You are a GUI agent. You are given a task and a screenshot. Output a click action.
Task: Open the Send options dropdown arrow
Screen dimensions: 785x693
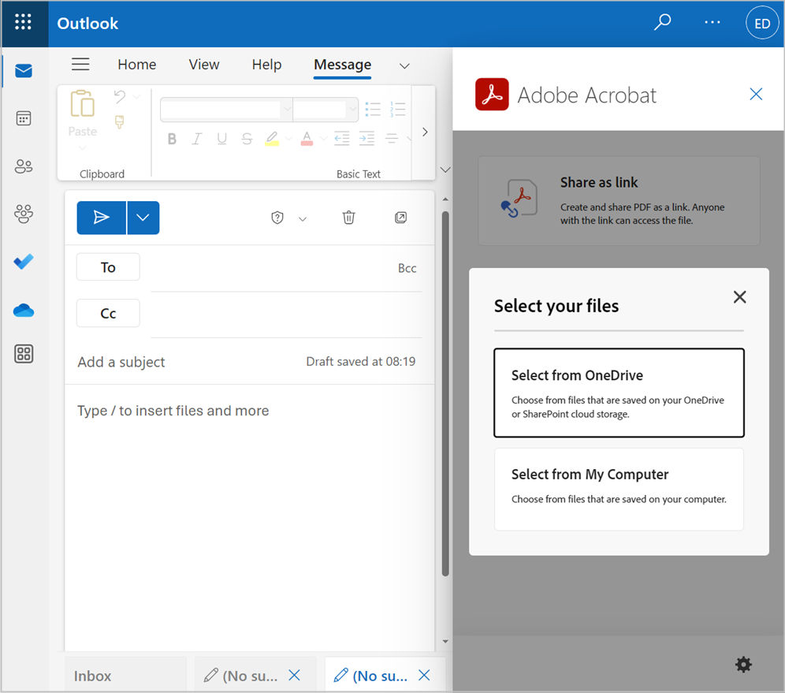[143, 218]
